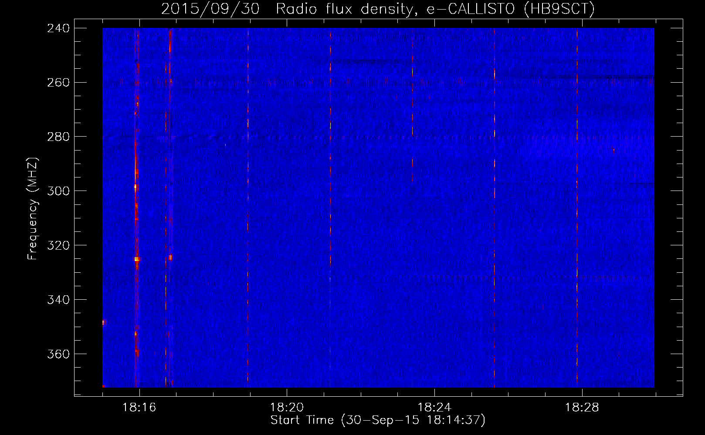Click the 280 frequency tick label
This screenshot has width=705, height=435.
point(58,137)
